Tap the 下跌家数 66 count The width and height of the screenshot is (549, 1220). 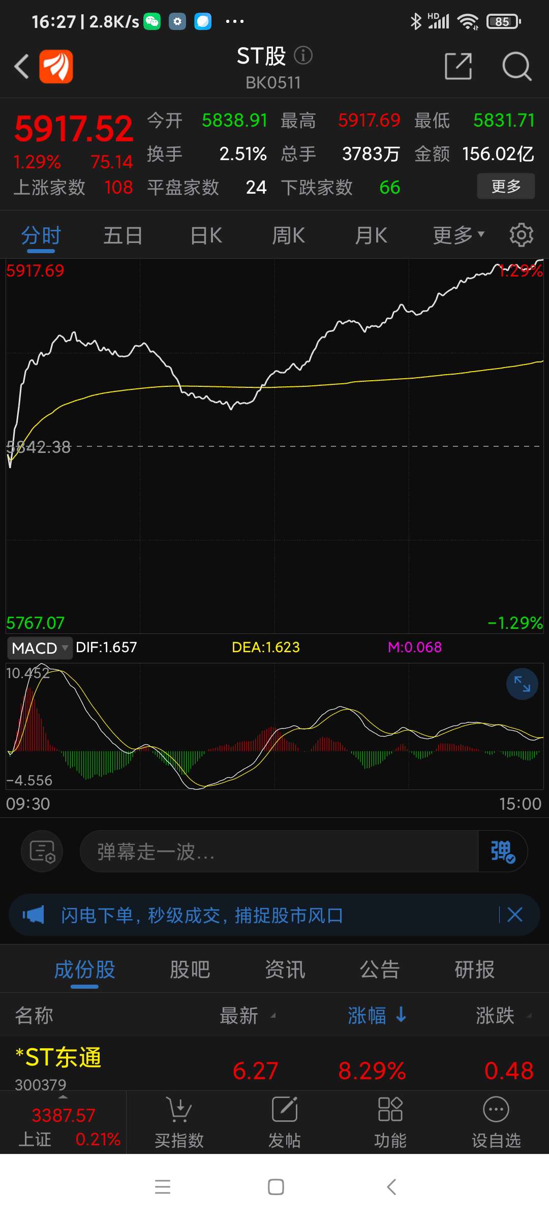(x=390, y=187)
